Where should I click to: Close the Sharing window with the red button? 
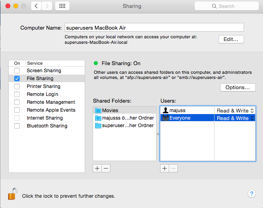pos(8,6)
